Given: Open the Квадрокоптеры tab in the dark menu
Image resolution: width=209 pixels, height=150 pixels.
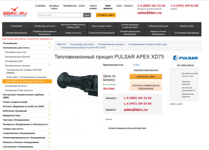Looking at the screenshot, I should [x=187, y=26].
